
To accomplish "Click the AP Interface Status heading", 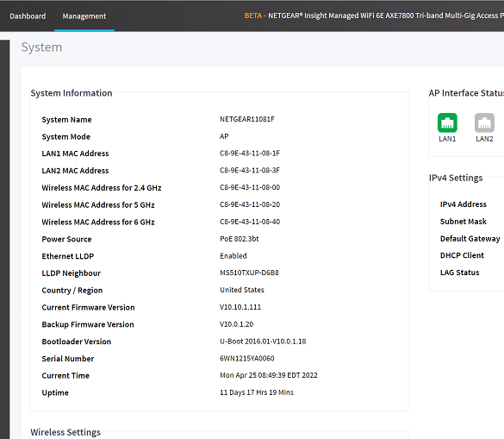I will point(466,93).
